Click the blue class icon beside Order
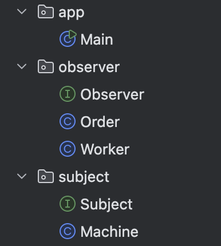The width and height of the screenshot is (221, 246). coord(68,121)
